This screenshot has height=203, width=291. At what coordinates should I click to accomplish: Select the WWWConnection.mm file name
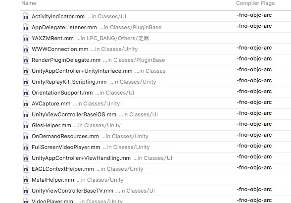60,49
